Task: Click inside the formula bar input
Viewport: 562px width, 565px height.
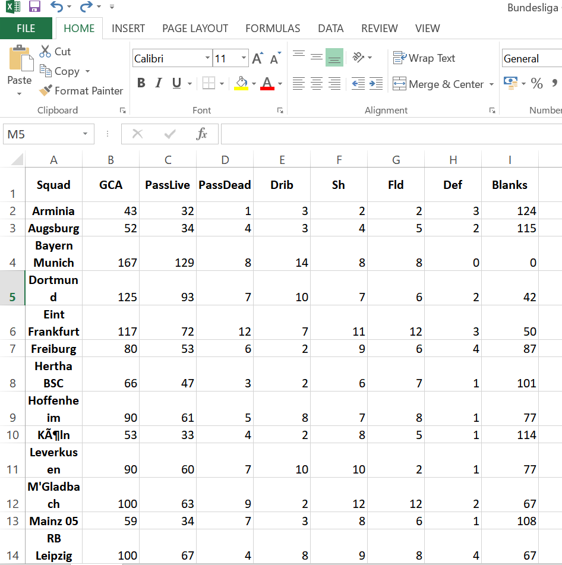Action: pyautogui.click(x=391, y=134)
